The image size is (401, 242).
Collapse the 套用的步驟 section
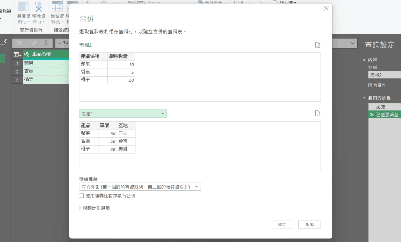coord(365,98)
